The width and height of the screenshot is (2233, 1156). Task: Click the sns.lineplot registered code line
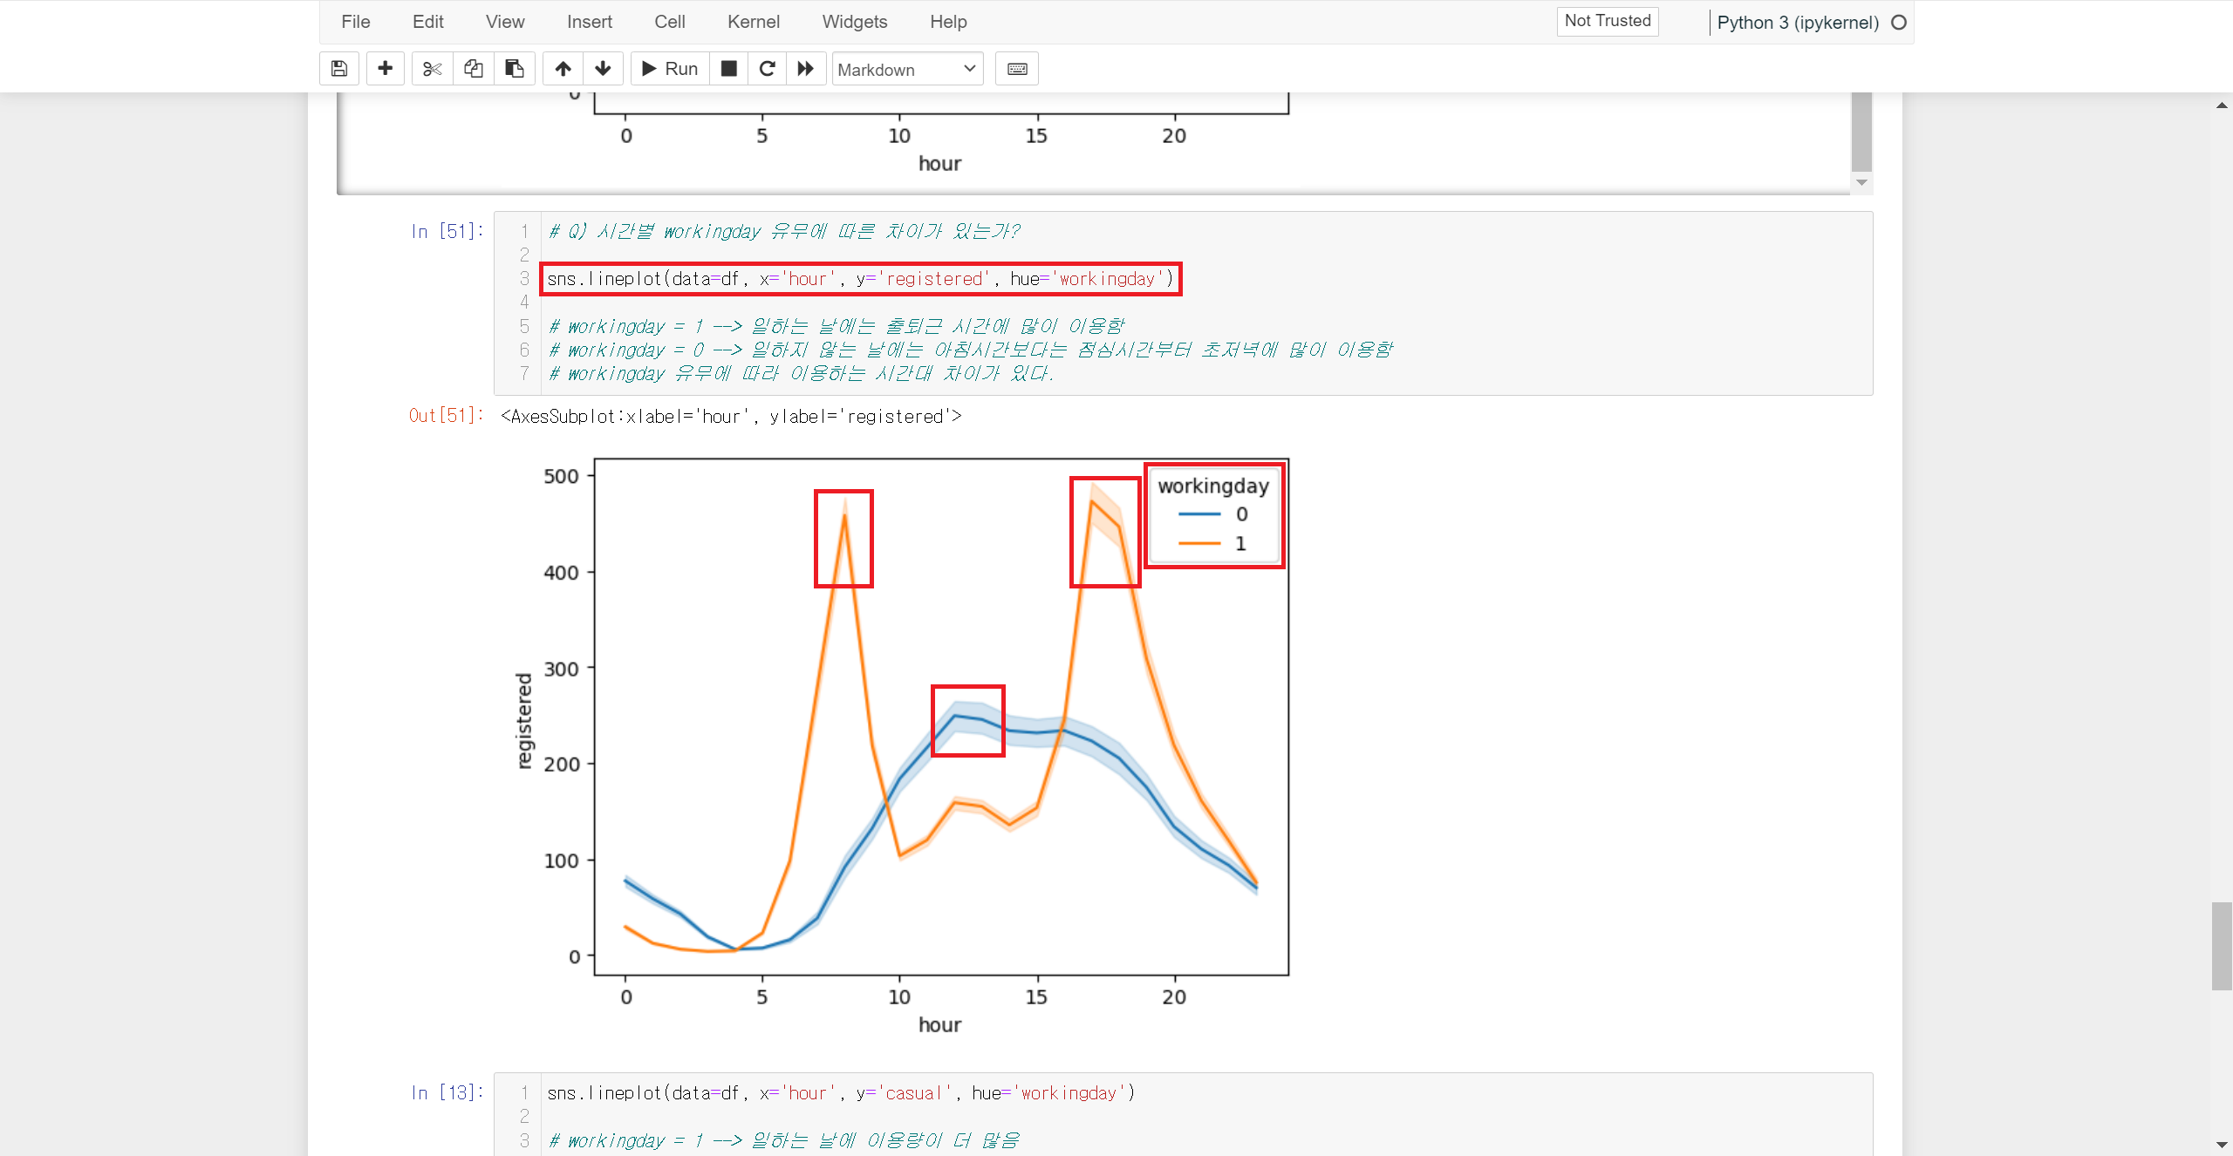pyautogui.click(x=860, y=279)
